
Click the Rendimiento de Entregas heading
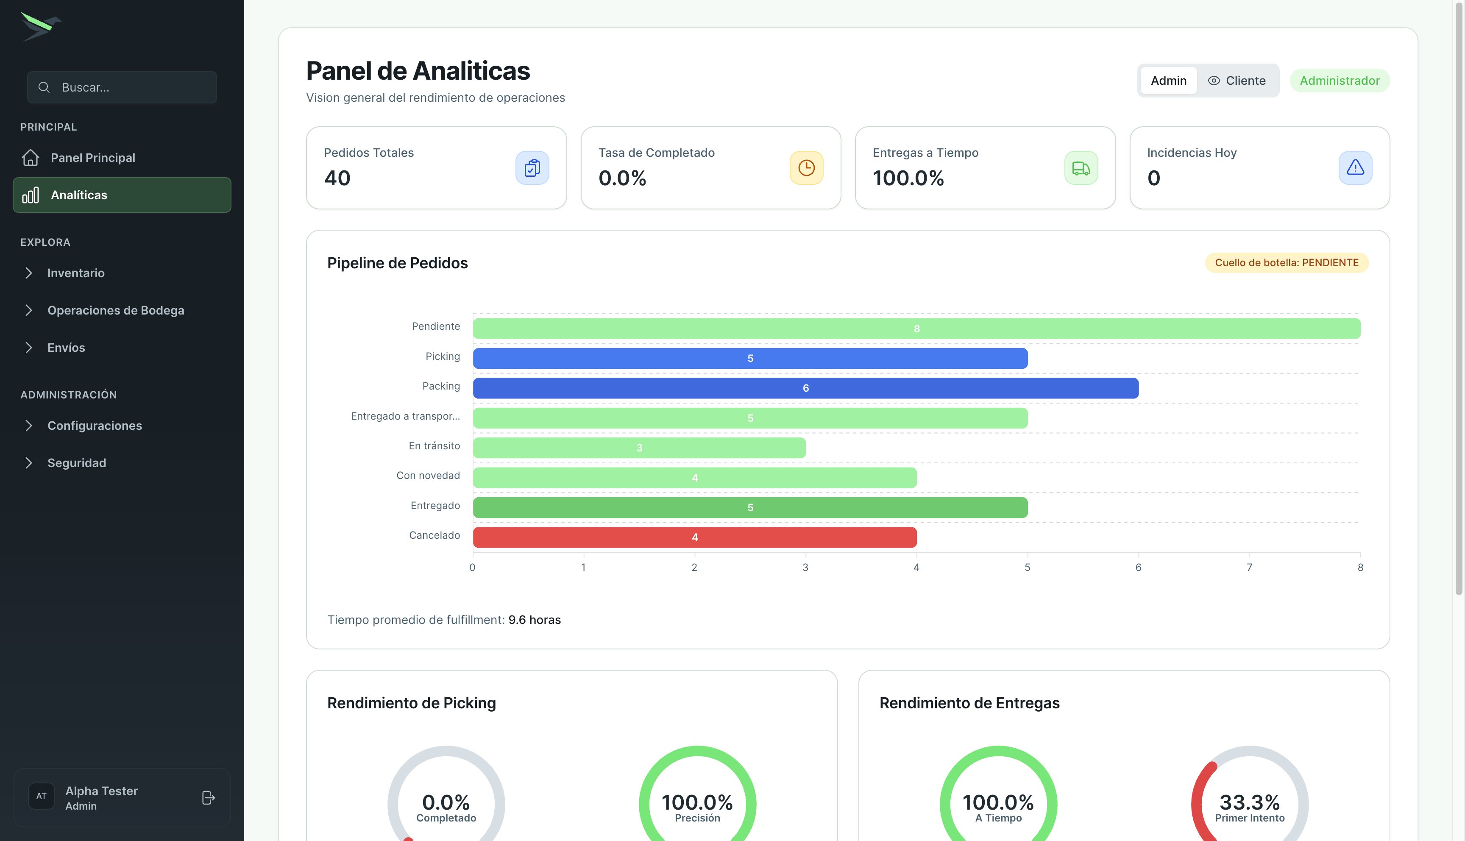[x=969, y=703]
